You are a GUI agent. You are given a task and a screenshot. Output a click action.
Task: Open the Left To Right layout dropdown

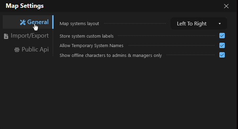click(199, 23)
